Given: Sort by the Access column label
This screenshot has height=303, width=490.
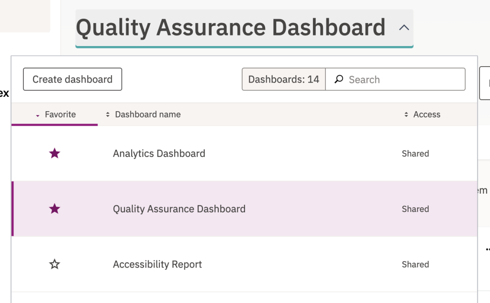Looking at the screenshot, I should click(x=426, y=115).
